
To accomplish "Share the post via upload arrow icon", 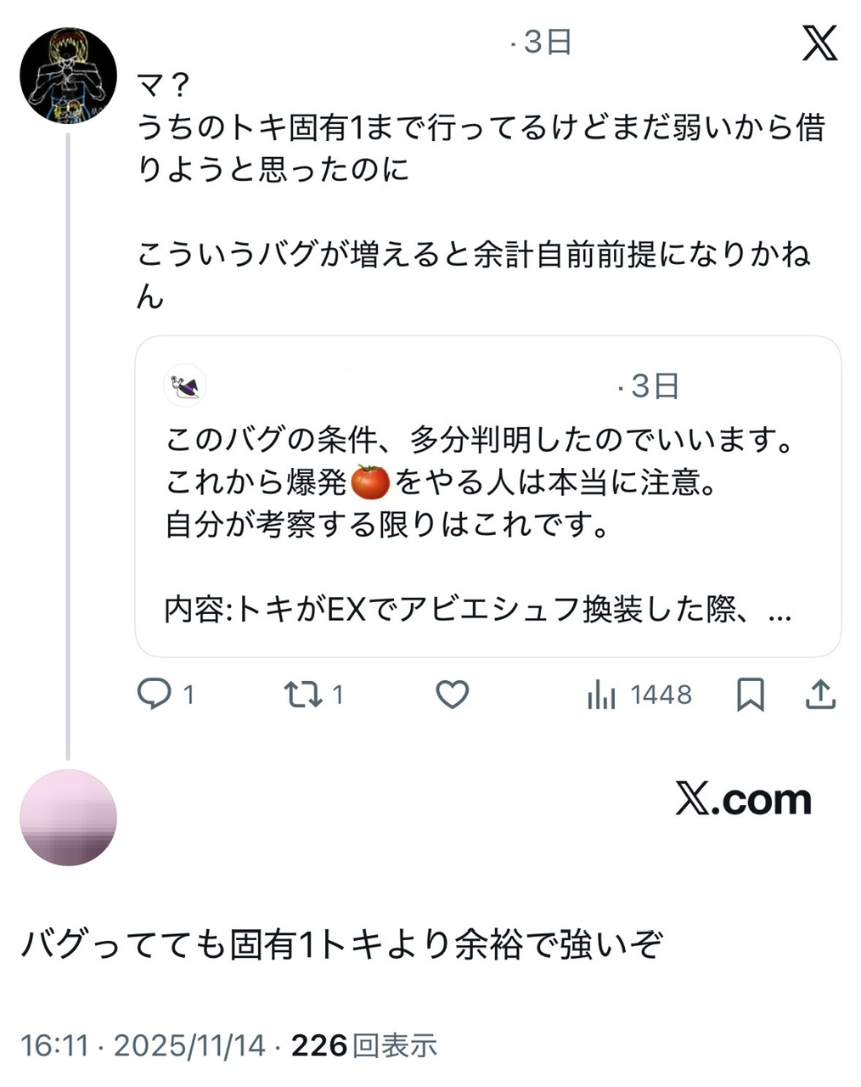I will 820,695.
